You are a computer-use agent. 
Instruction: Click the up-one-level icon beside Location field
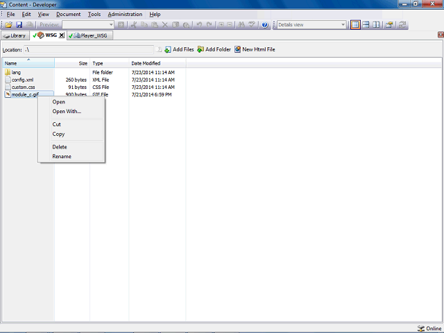159,49
